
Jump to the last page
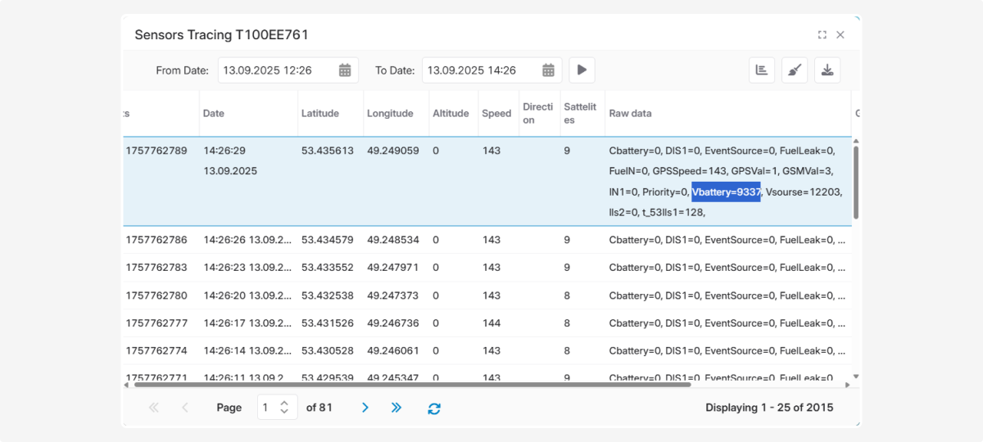coord(396,408)
